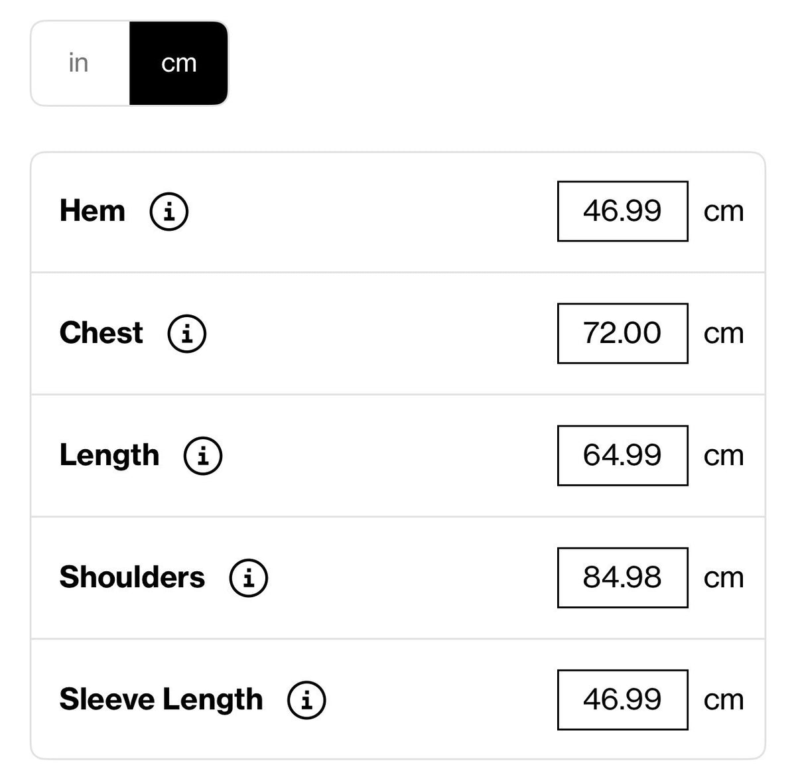
Task: Select the Chest value field 72.00
Action: pyautogui.click(x=622, y=333)
